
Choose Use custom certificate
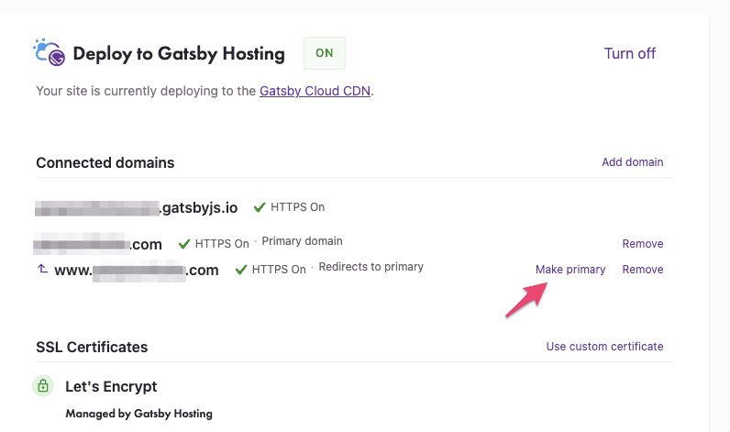[x=604, y=347]
